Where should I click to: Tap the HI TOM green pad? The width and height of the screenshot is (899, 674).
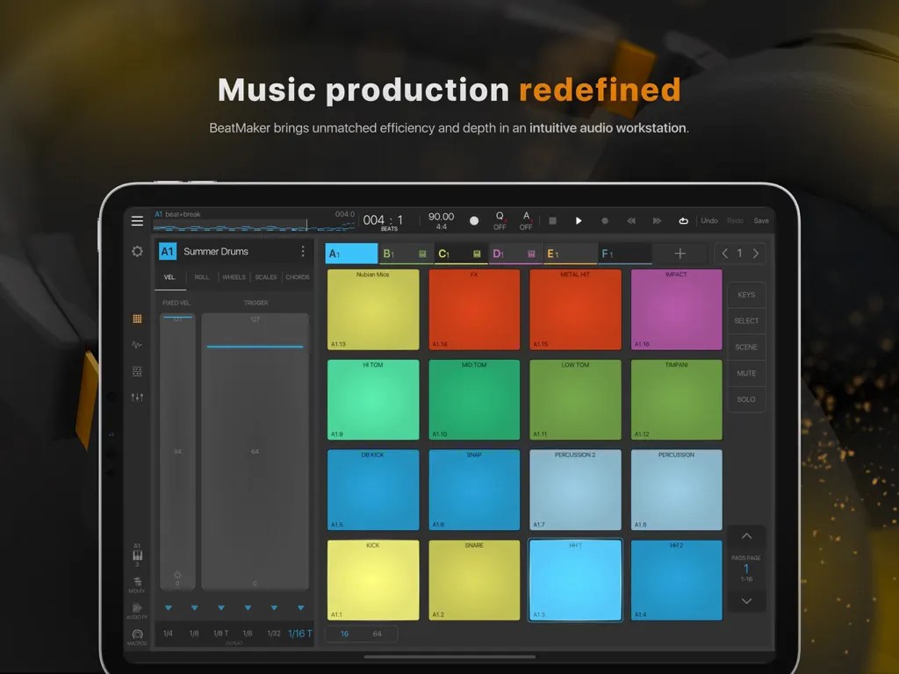pos(373,399)
